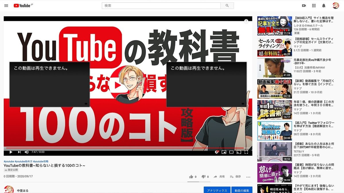
Task: Open the notifications bell
Action: pyautogui.click(x=324, y=5)
